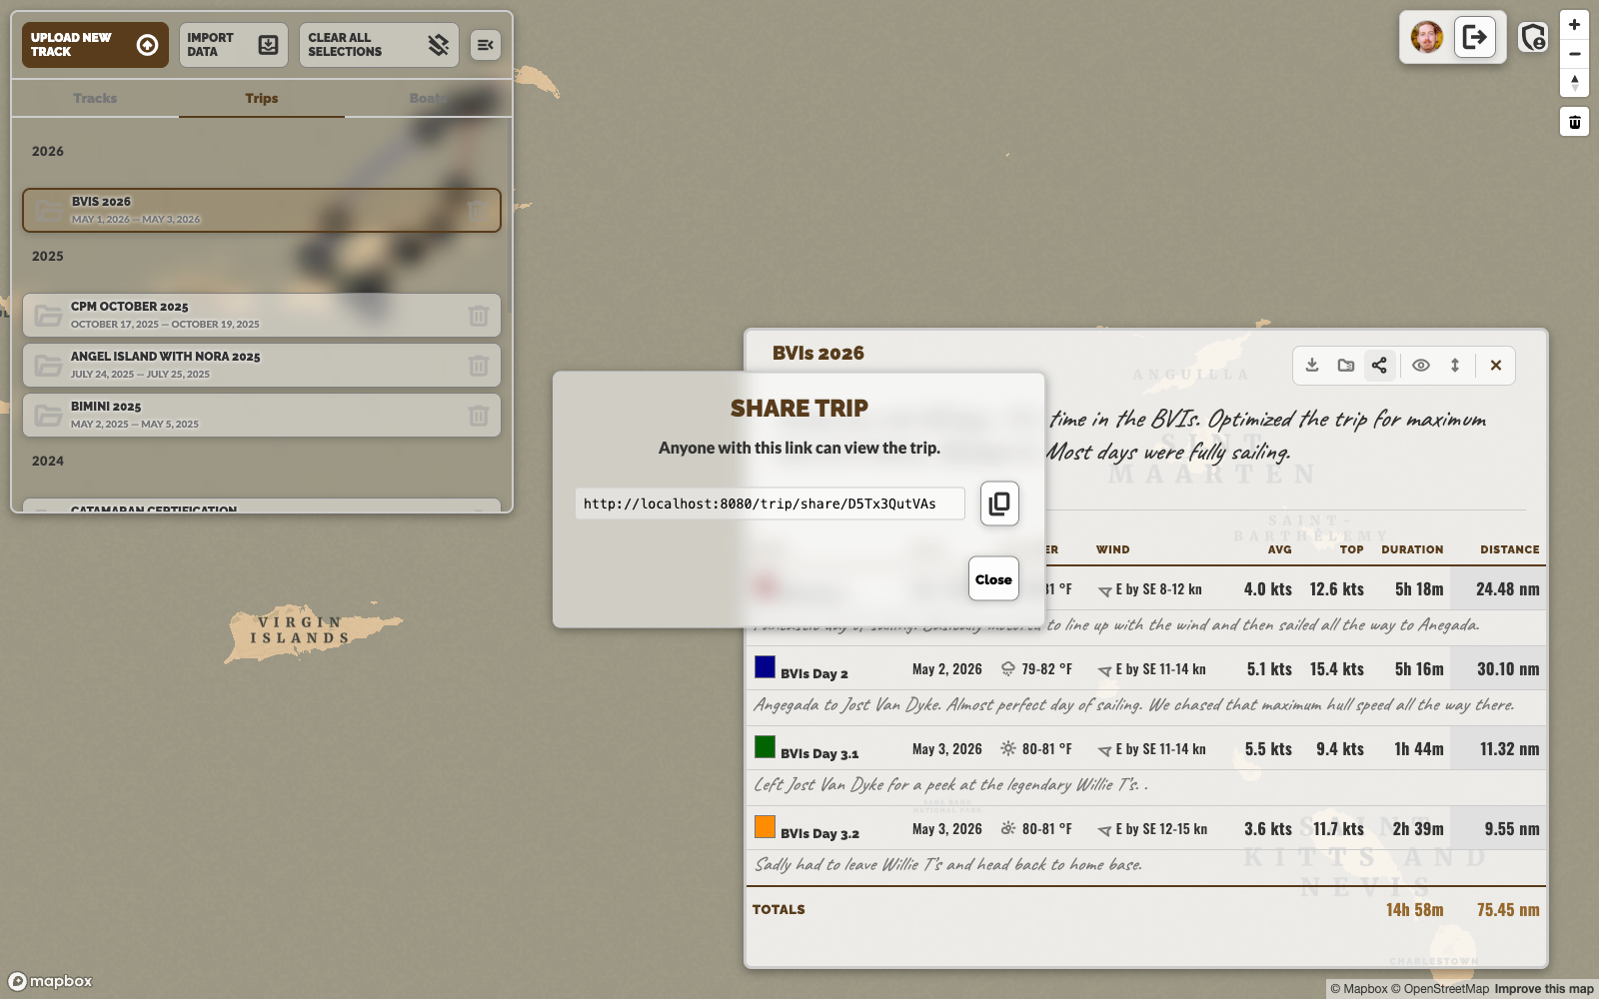The height and width of the screenshot is (999, 1599).
Task: Download the BVIs 2026 trip
Action: click(x=1312, y=366)
